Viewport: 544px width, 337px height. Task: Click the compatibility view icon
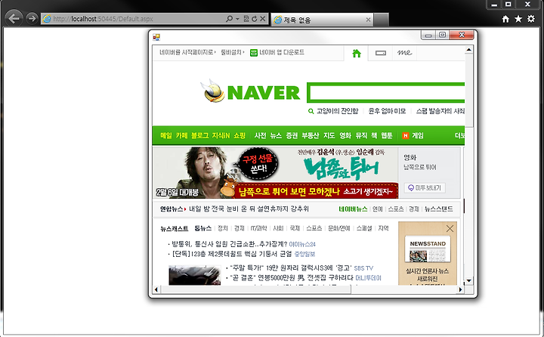click(x=246, y=19)
